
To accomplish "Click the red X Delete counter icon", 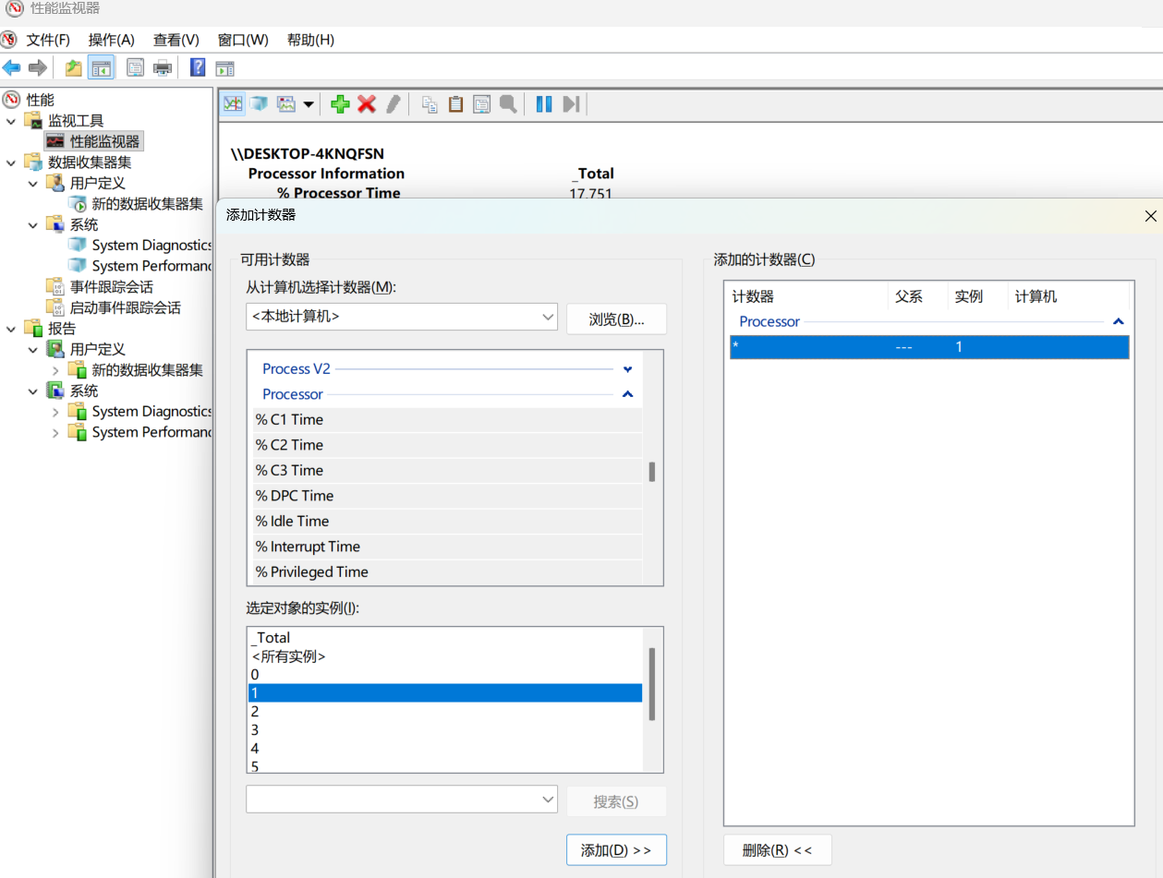I will coord(367,104).
